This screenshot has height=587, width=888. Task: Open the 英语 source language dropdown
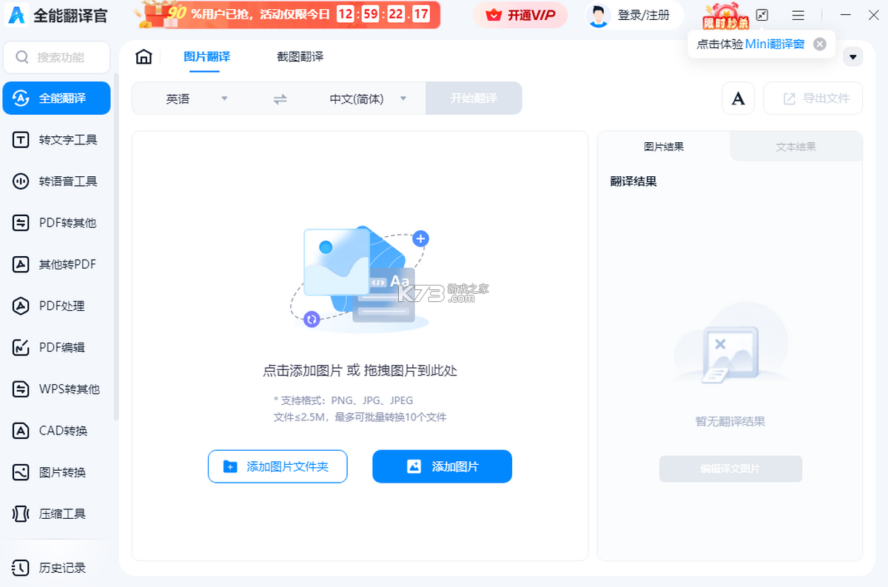pos(196,98)
